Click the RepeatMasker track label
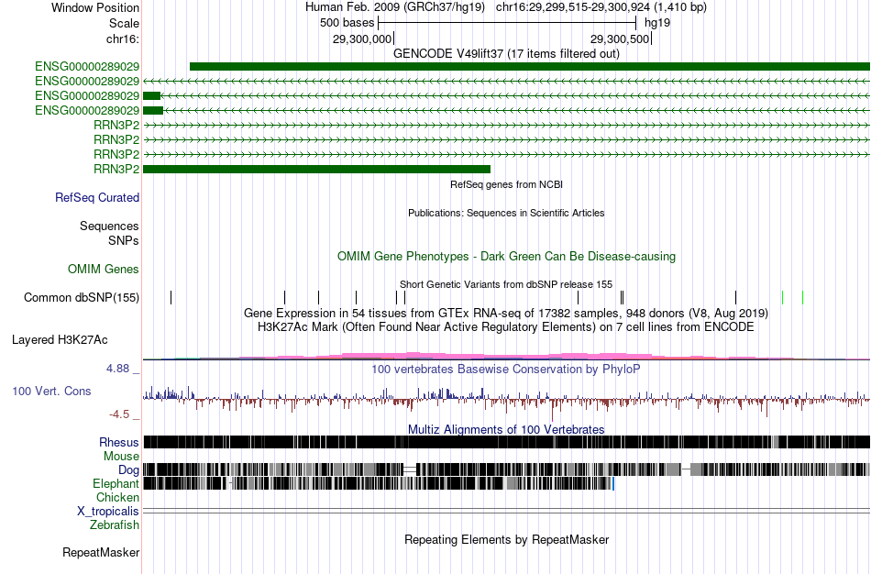This screenshot has width=871, height=574. point(101,552)
